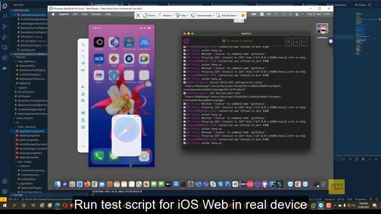Expand the node_modules folder in explorer

(14, 118)
